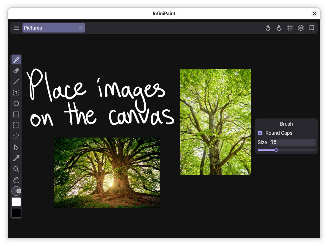Click the landscape tree image on canvas

coord(107,173)
